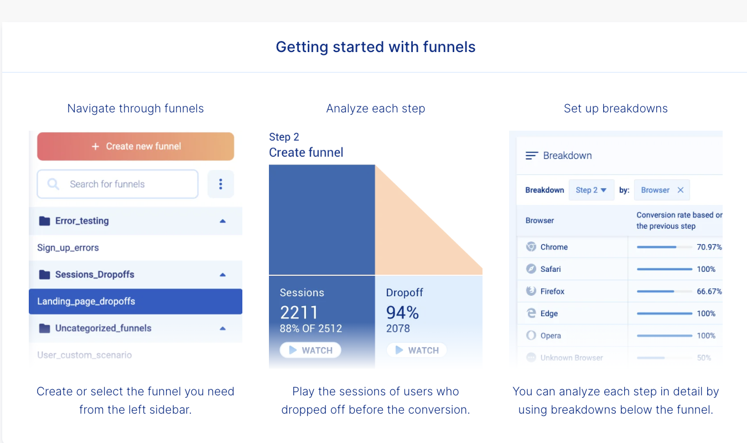Click the magnifying glass in the funnel search bar
Screen dimensions: 747x443
pyautogui.click(x=53, y=184)
